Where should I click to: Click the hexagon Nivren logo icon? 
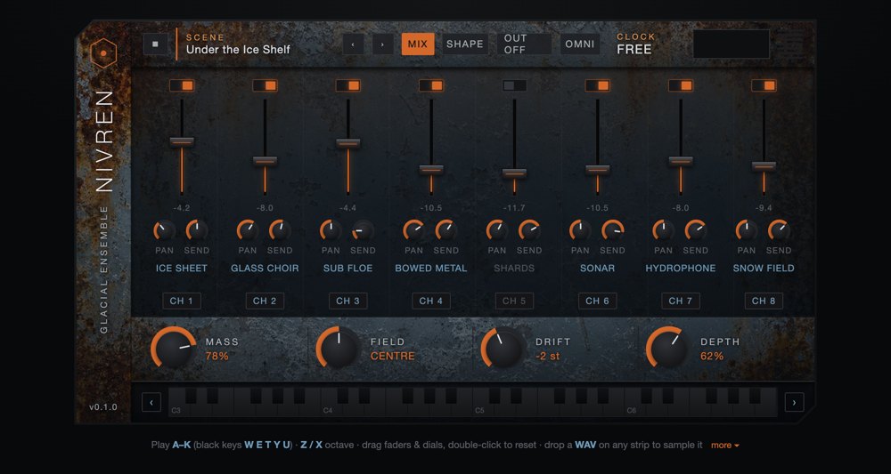103,54
